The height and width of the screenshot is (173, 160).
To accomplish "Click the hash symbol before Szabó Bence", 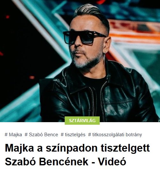I will click(26, 135).
